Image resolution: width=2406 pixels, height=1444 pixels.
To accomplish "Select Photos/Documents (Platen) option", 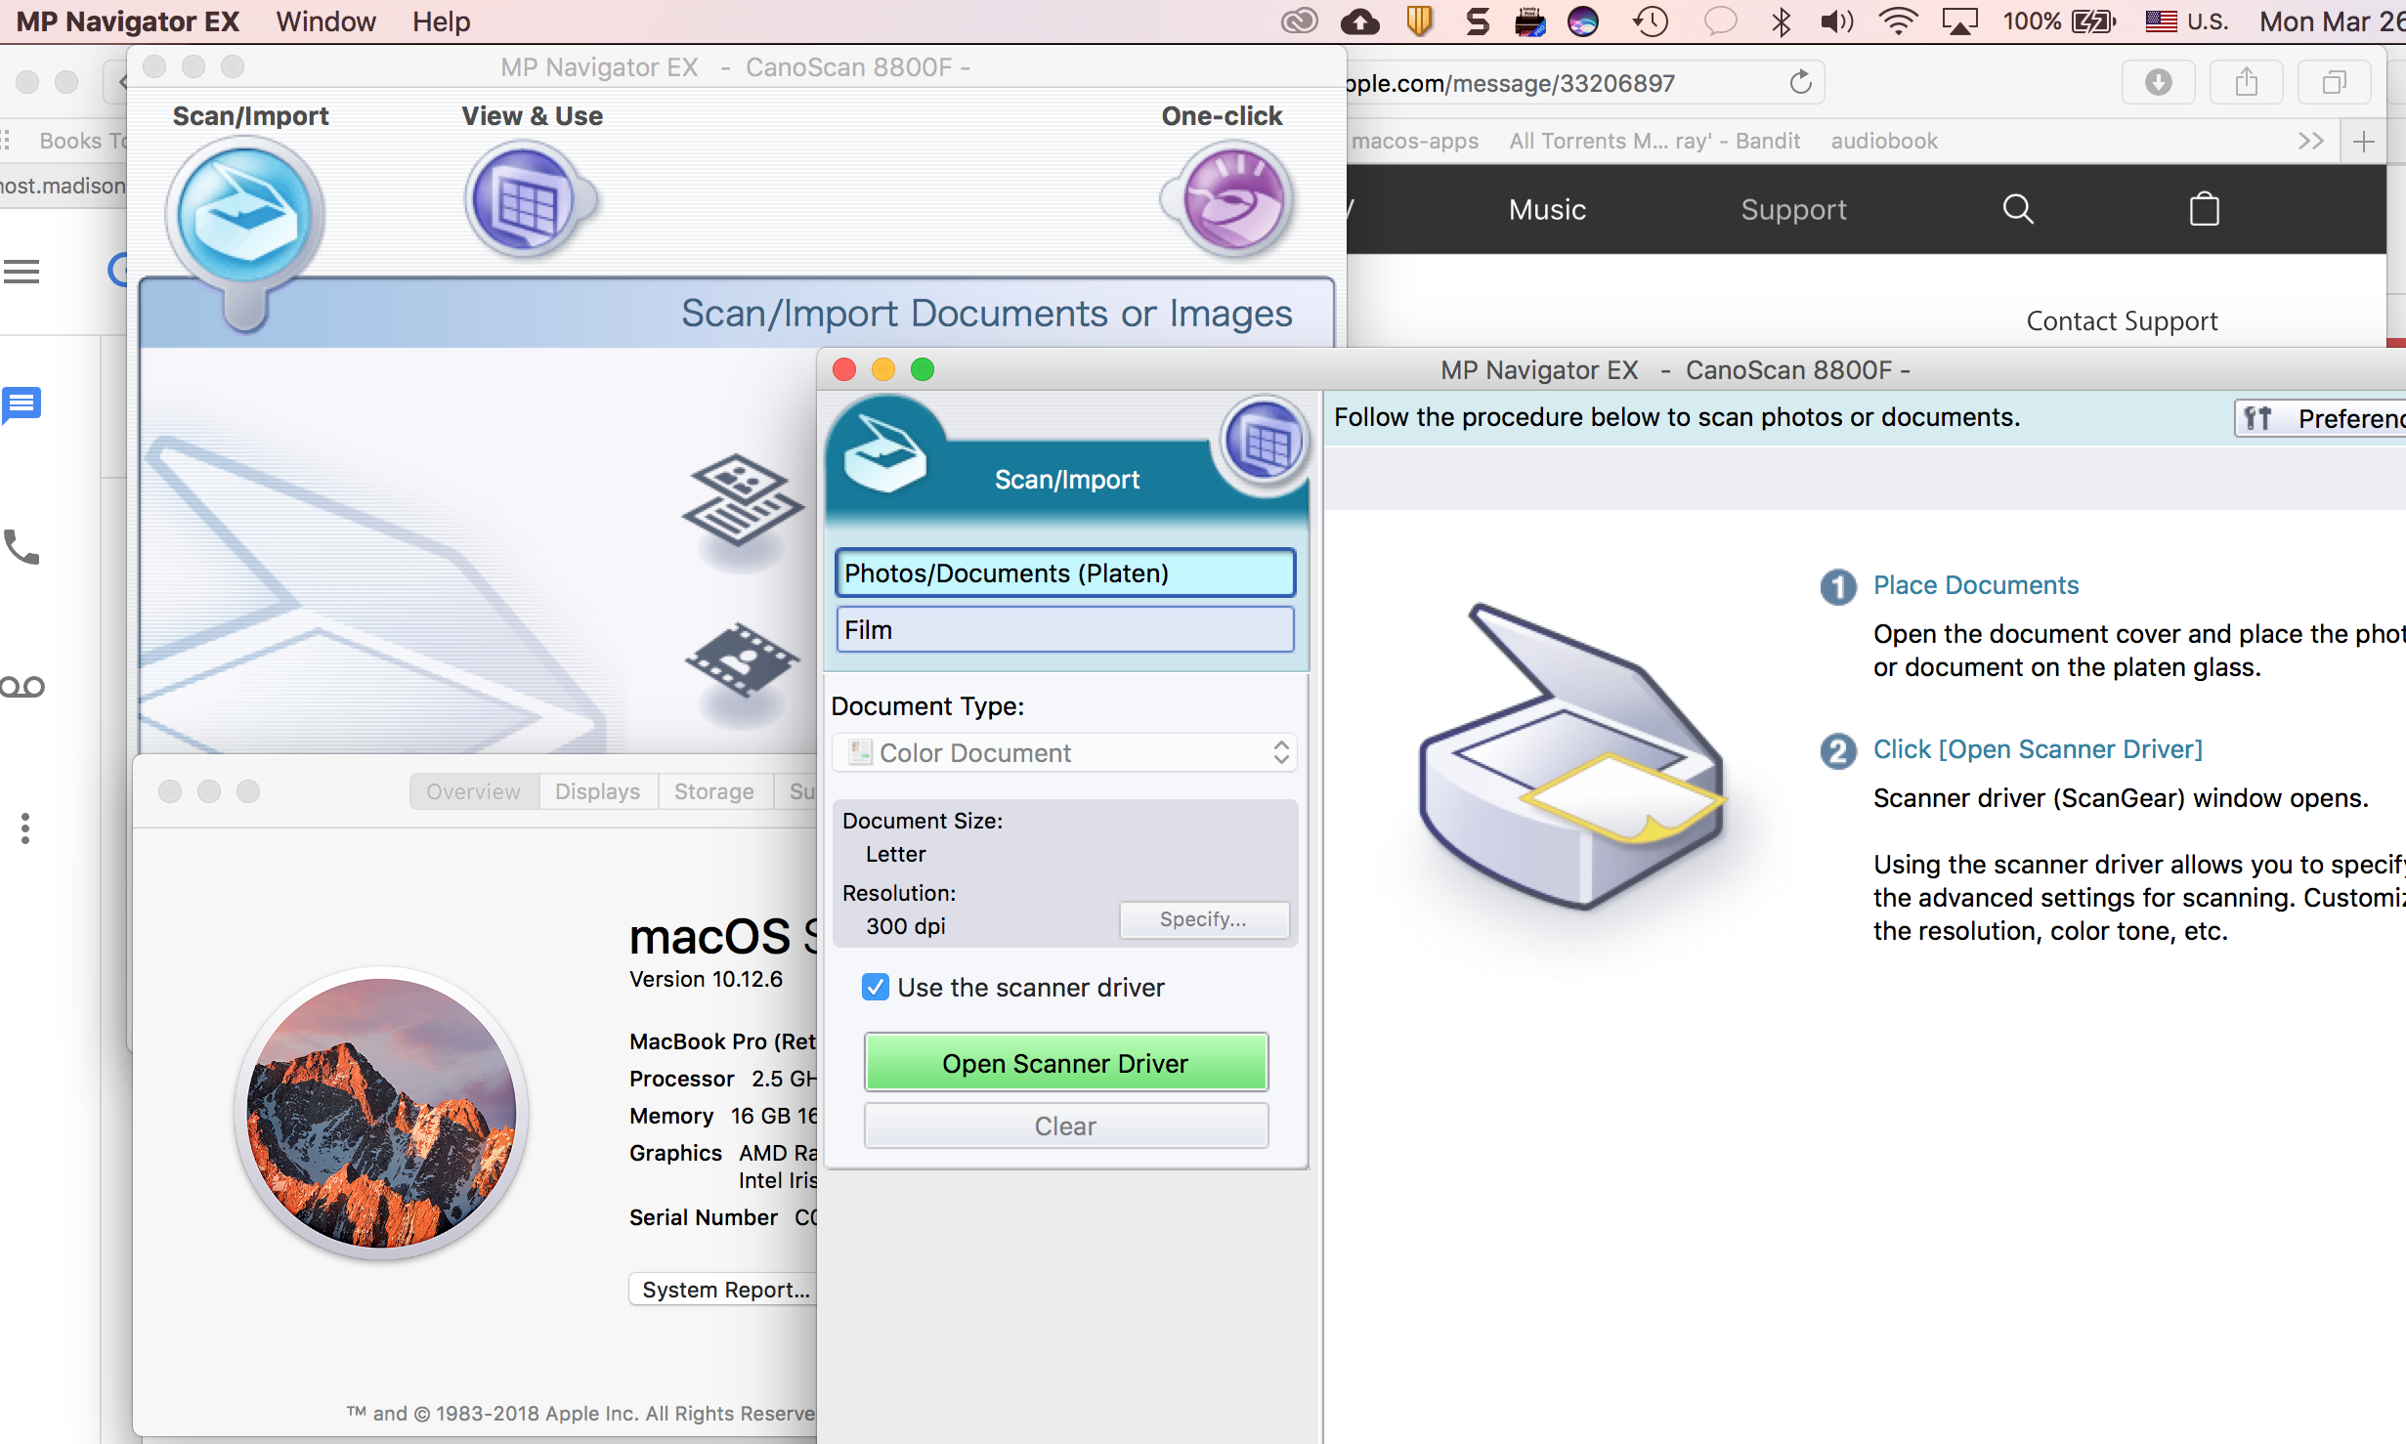I will pyautogui.click(x=1064, y=573).
